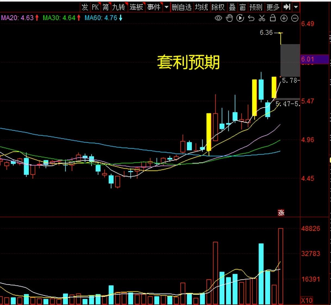Select the scissors cut tool

click(262, 18)
